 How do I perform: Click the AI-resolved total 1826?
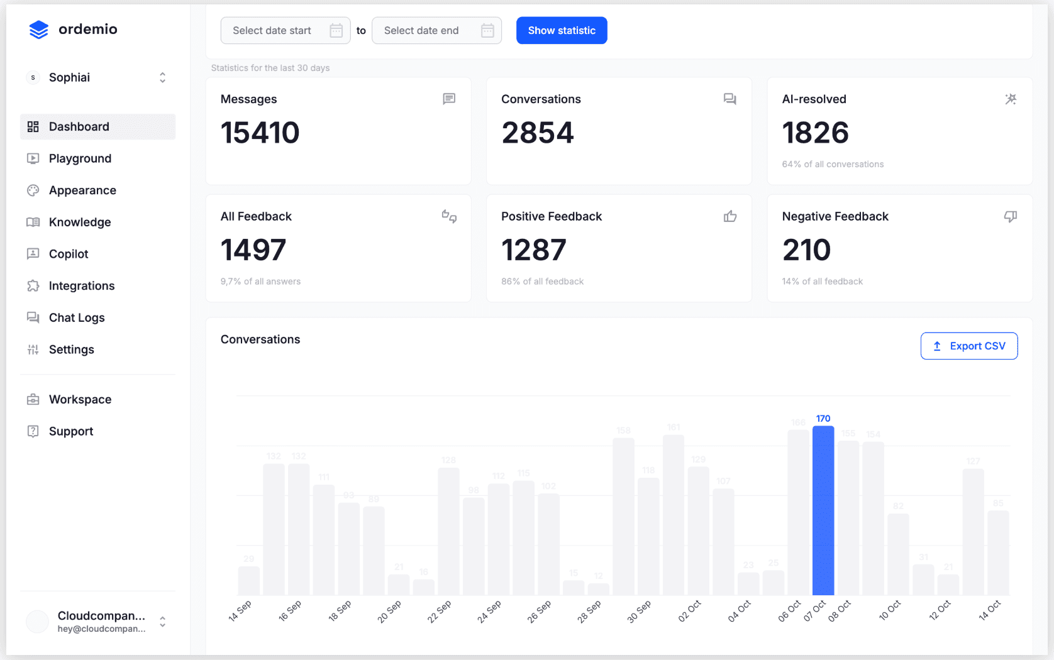point(815,133)
